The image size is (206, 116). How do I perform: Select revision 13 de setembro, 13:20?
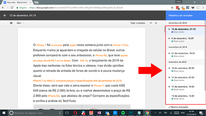(185, 97)
